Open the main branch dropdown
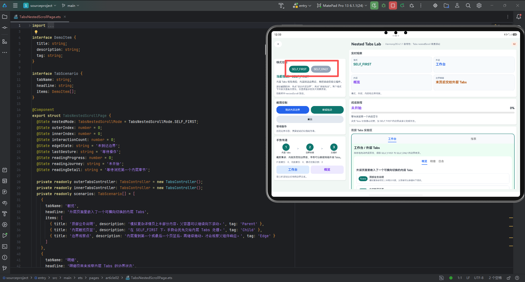525x282 pixels. (x=71, y=5)
